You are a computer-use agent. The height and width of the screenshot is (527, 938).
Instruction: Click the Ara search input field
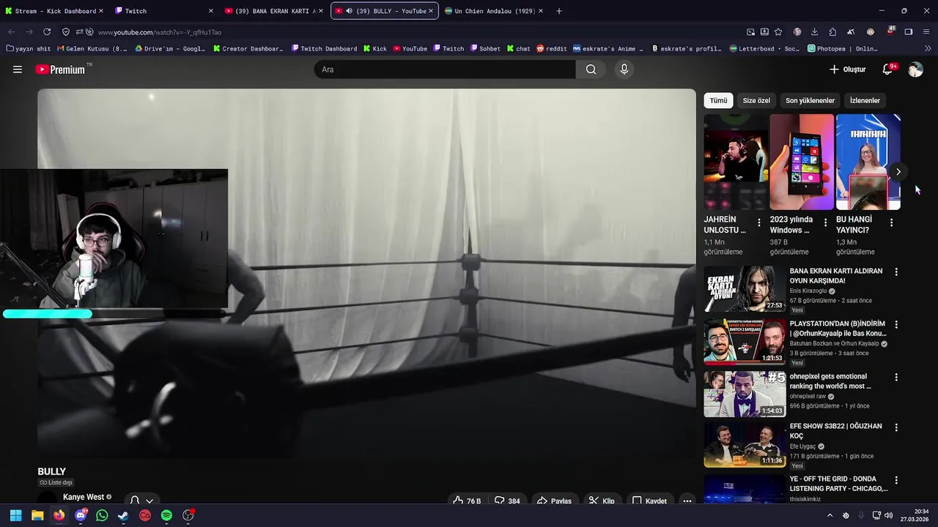[445, 70]
